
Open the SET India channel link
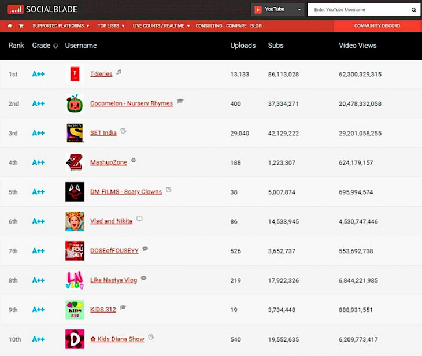(x=103, y=133)
